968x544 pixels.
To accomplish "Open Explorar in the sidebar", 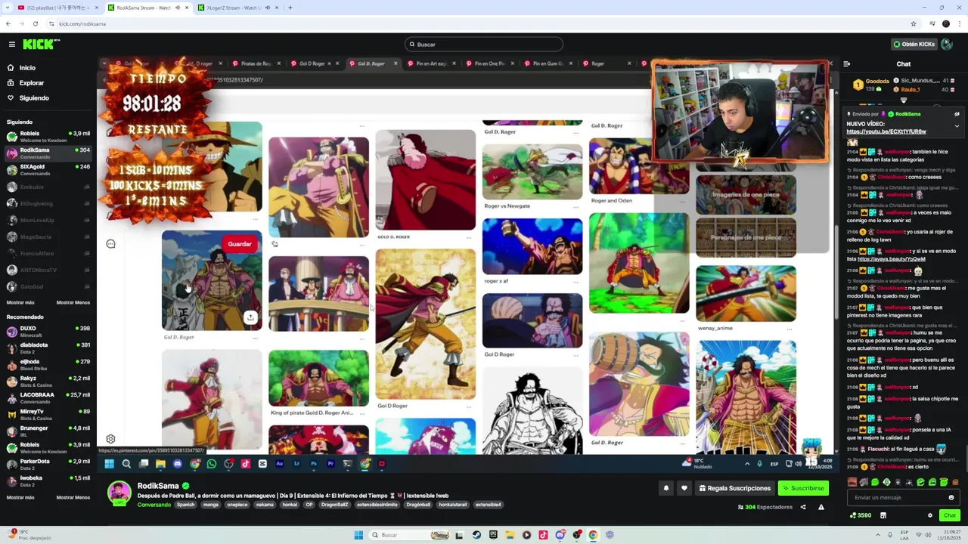I will click(x=32, y=82).
